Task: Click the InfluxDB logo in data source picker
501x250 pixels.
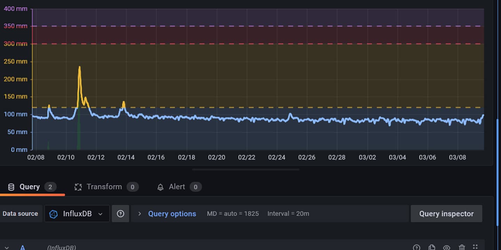Action: coord(53,214)
